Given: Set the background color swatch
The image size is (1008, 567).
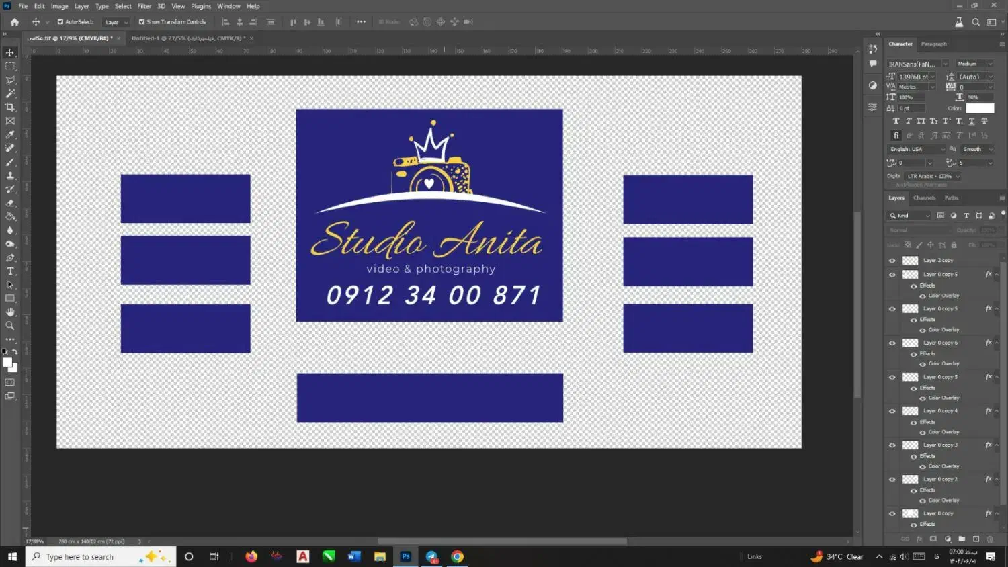Looking at the screenshot, I should point(13,367).
